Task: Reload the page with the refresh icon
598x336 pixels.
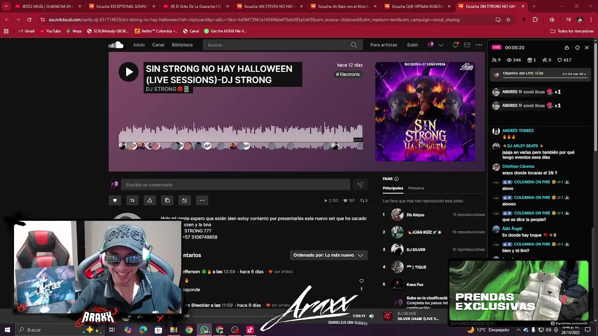Action: [x=29, y=20]
